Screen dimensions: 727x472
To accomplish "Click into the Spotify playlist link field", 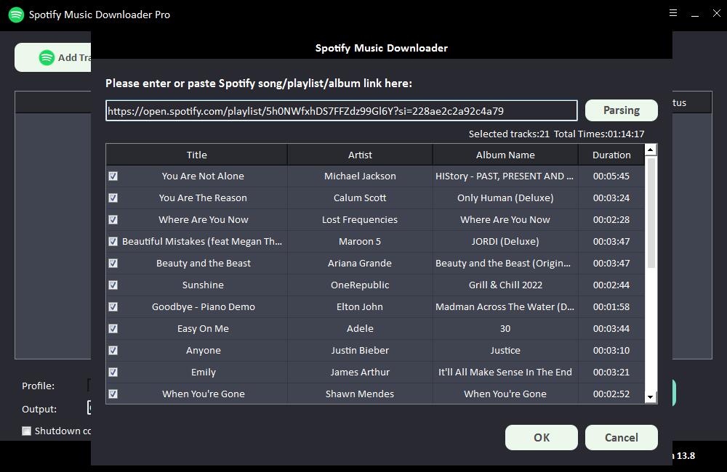I will click(341, 110).
